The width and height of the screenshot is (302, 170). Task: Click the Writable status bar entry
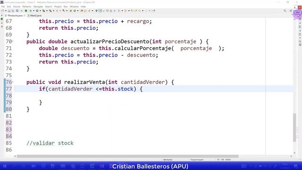[x=168, y=160]
